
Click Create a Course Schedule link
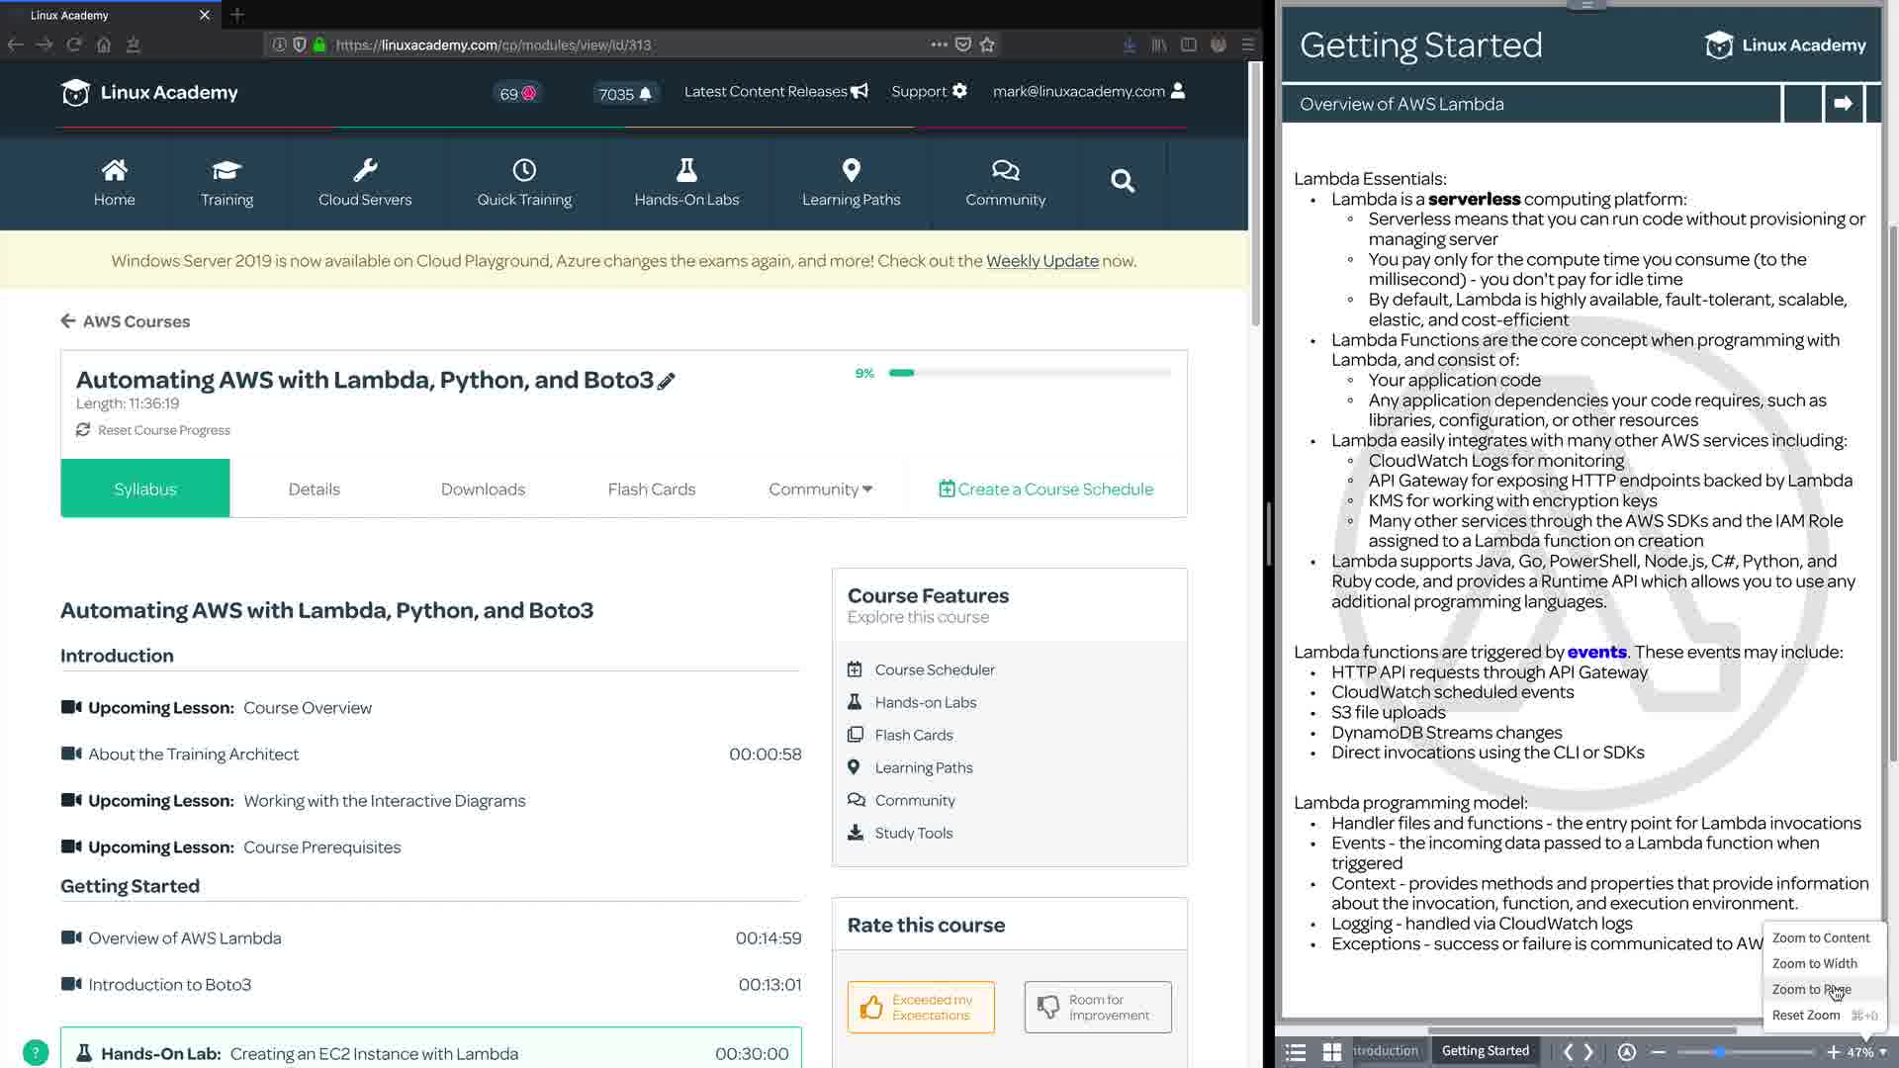(1045, 489)
